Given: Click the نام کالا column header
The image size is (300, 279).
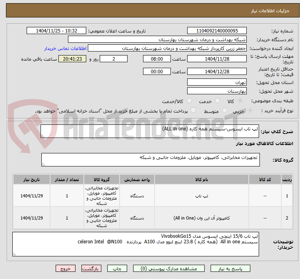Looking at the screenshot, I should click(x=202, y=180).
